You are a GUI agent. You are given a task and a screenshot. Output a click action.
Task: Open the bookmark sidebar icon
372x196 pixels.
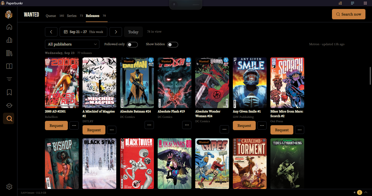tap(9, 92)
